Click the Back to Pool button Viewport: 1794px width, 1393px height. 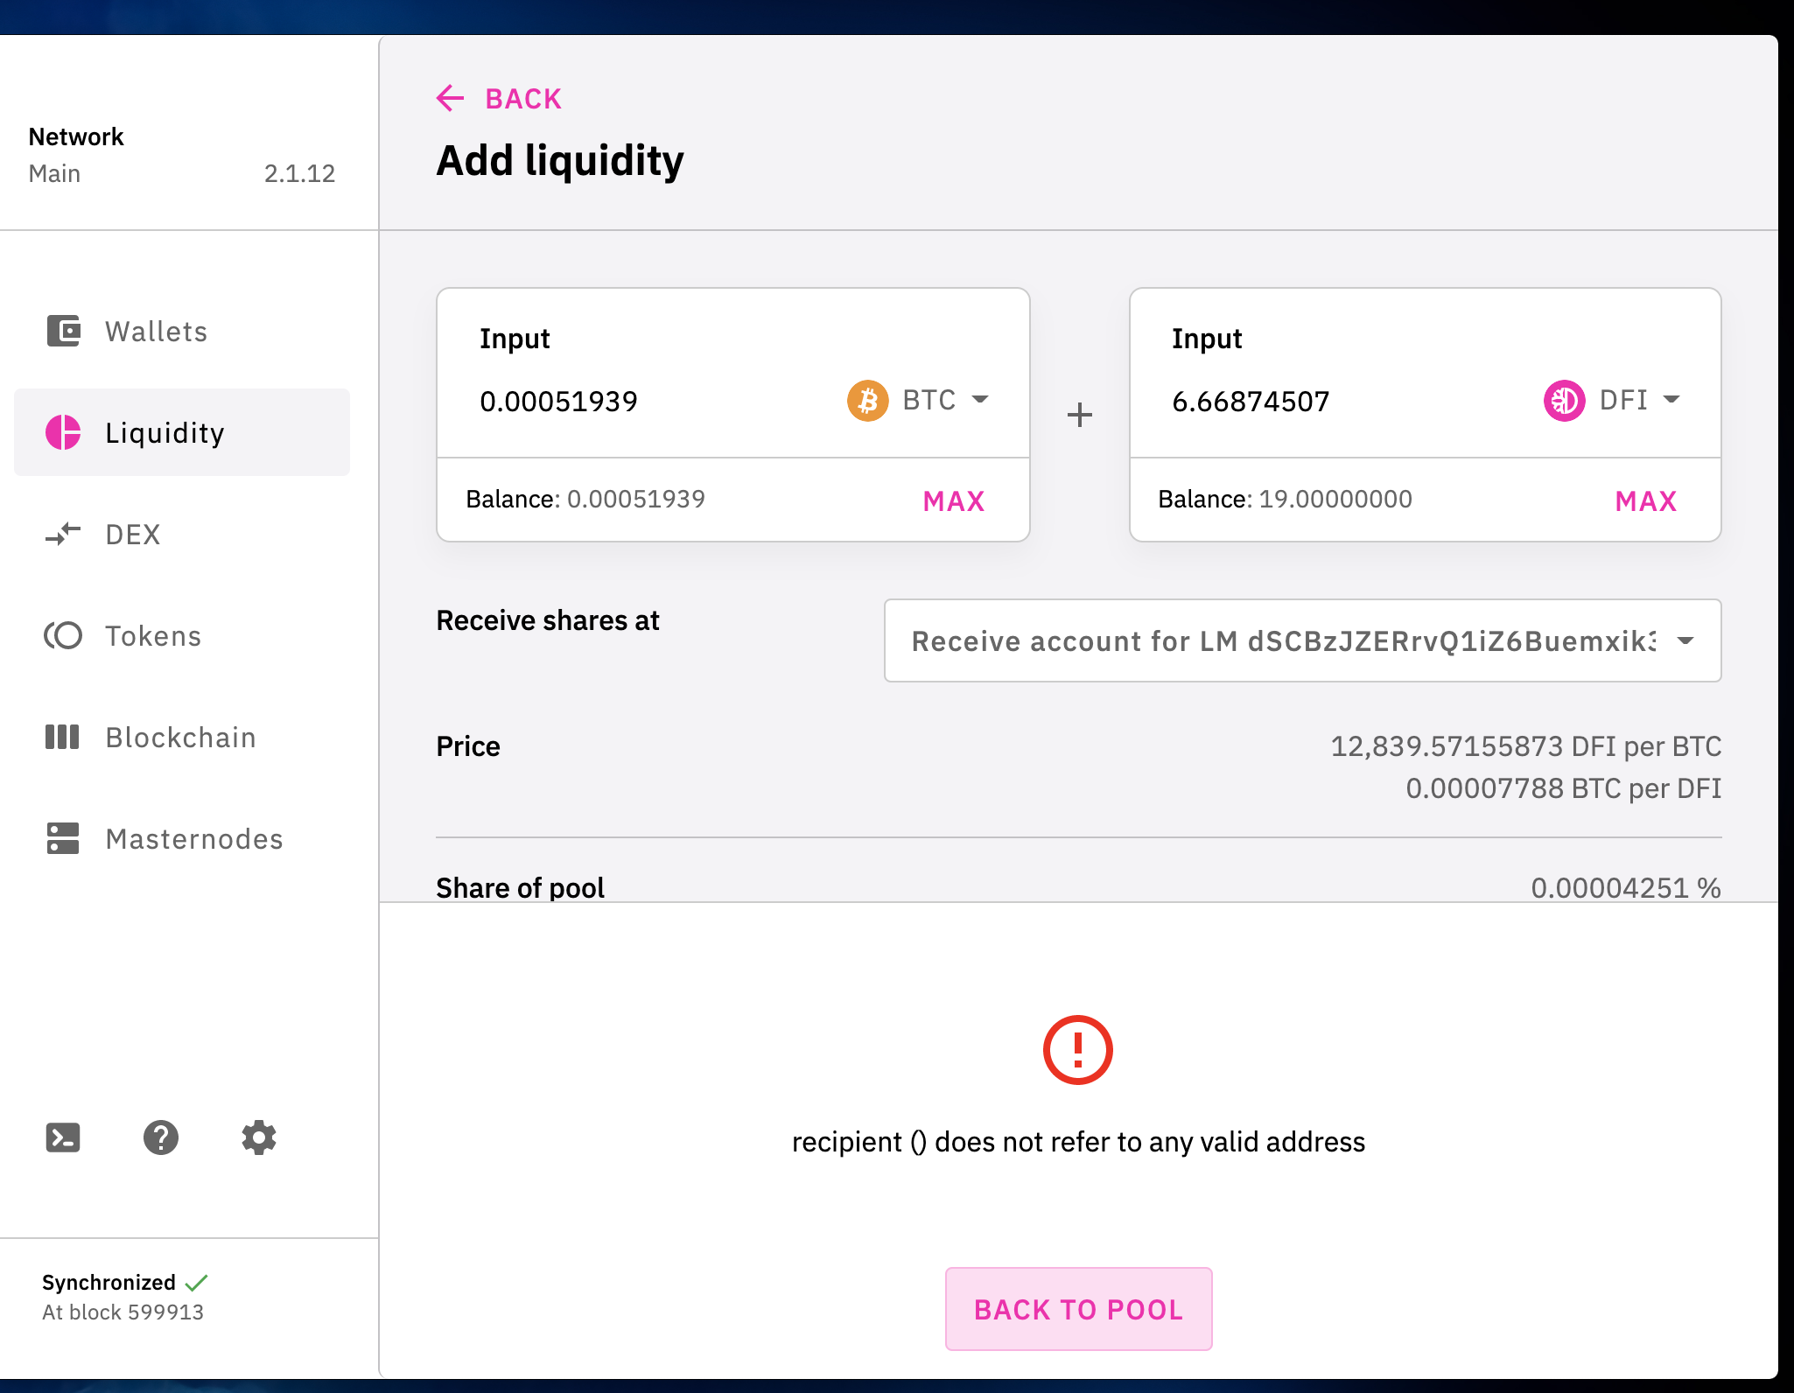[1078, 1309]
